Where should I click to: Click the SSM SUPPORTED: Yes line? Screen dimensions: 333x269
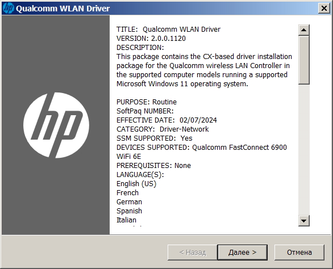tap(155, 138)
